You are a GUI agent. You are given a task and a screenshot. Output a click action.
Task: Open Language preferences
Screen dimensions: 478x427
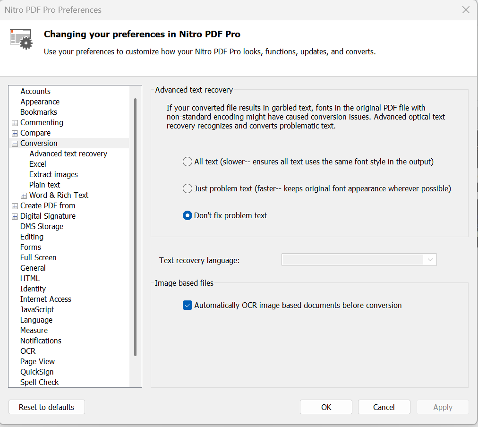[36, 320]
